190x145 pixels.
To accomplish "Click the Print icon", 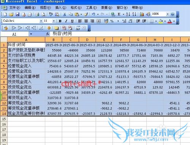I will click(x=37, y=14).
